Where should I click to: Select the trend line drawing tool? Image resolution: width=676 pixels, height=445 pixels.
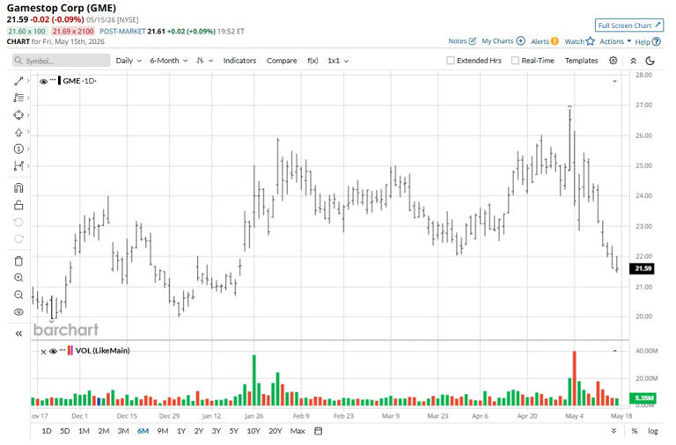[18, 81]
